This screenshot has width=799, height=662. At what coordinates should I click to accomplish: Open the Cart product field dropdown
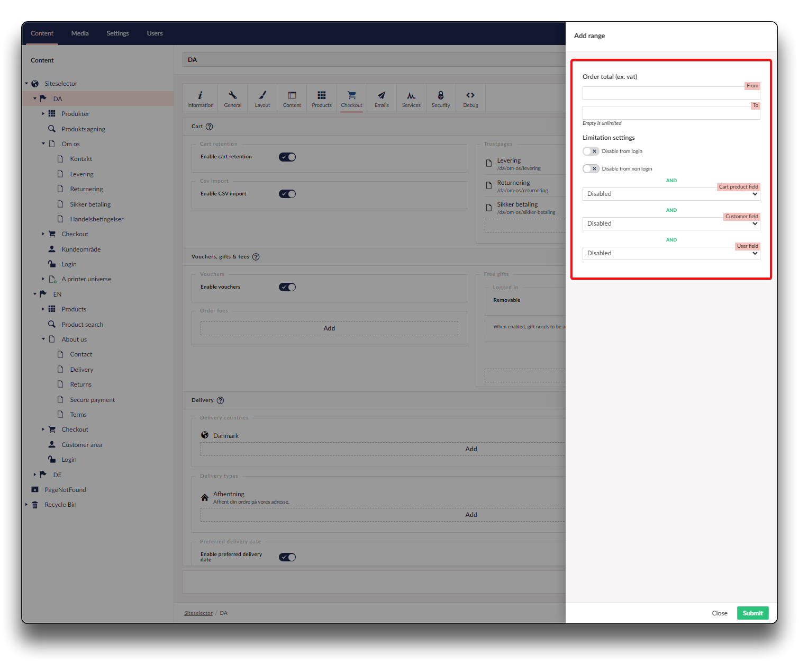[671, 194]
